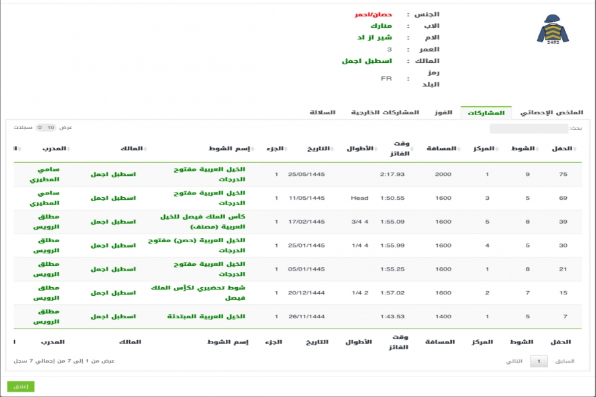
Task: Select the المشاركات الخارجية tab
Action: click(385, 112)
